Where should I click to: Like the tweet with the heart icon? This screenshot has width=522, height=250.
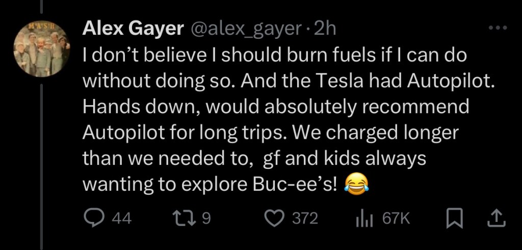coord(276,218)
